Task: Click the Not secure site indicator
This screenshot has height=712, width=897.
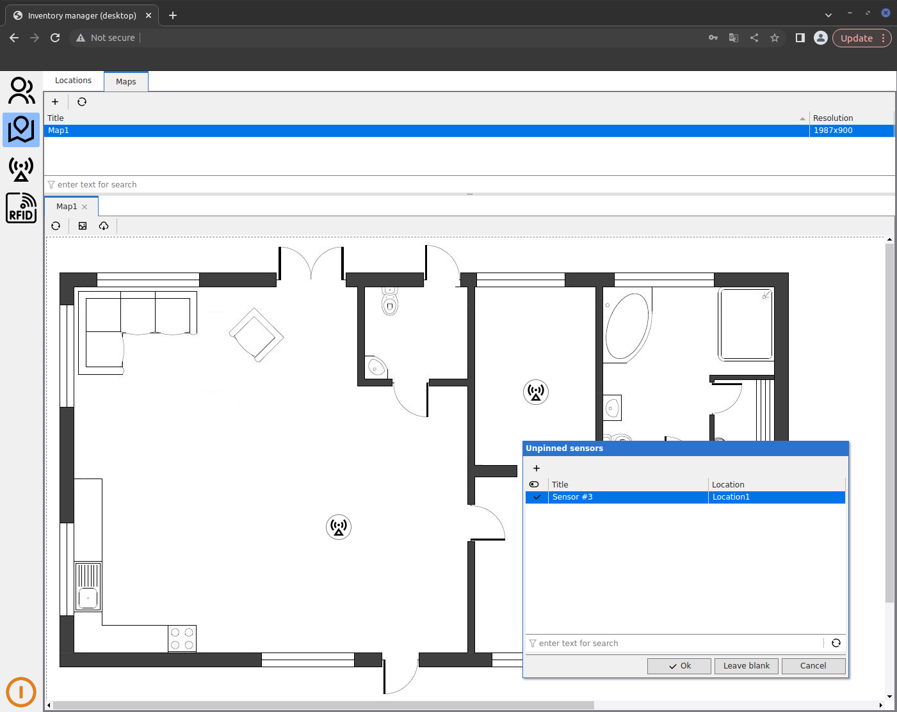Action: tap(106, 38)
